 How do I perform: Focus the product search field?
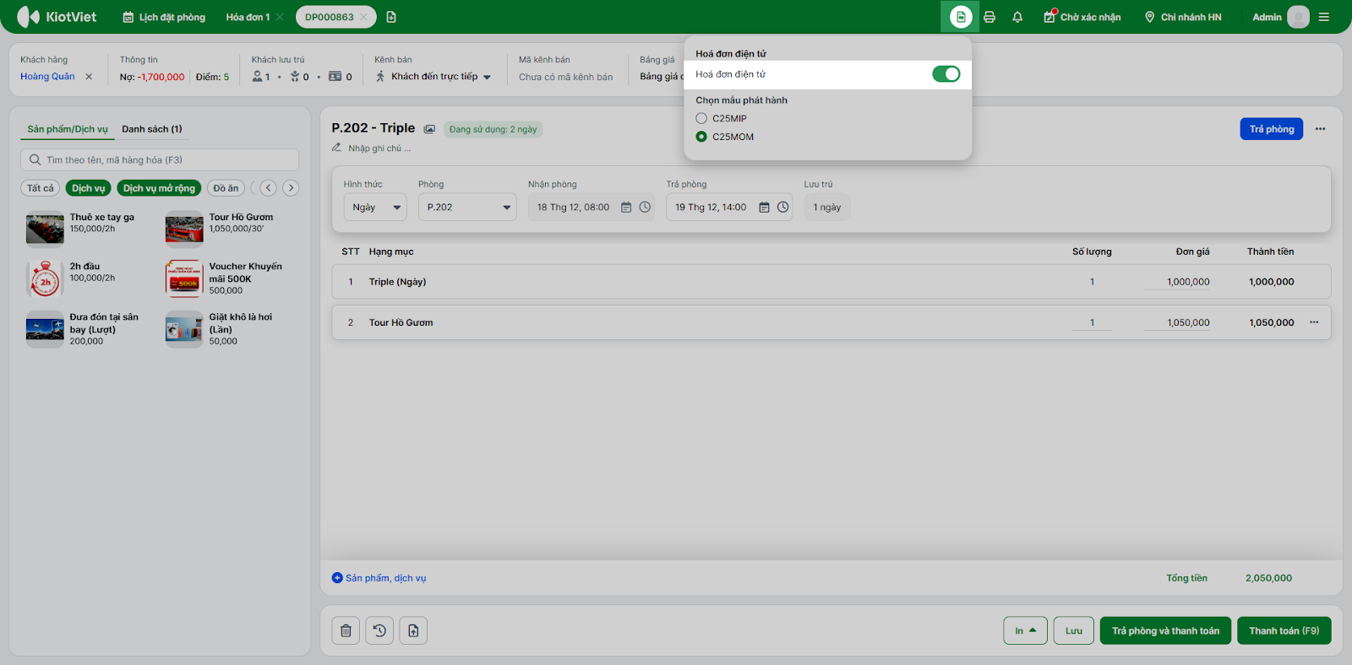[x=160, y=159]
